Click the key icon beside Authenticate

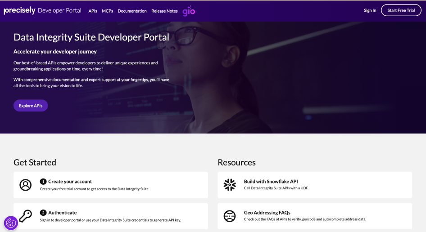26,216
